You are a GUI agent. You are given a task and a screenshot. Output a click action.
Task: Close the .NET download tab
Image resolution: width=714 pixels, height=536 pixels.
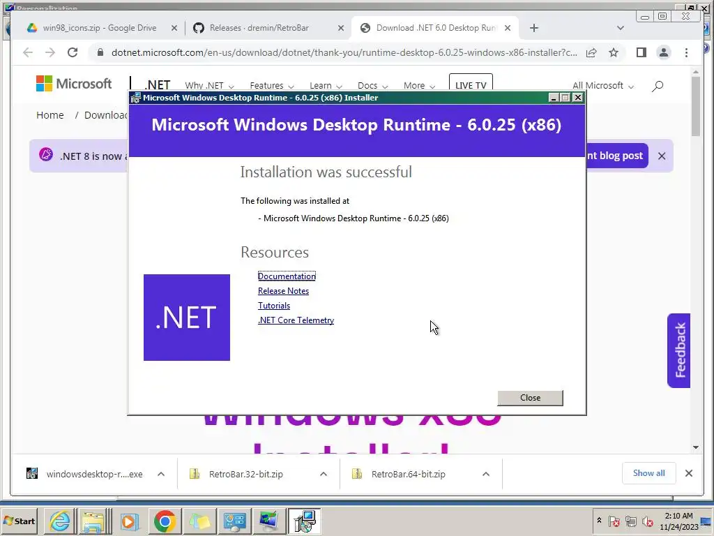pos(508,28)
